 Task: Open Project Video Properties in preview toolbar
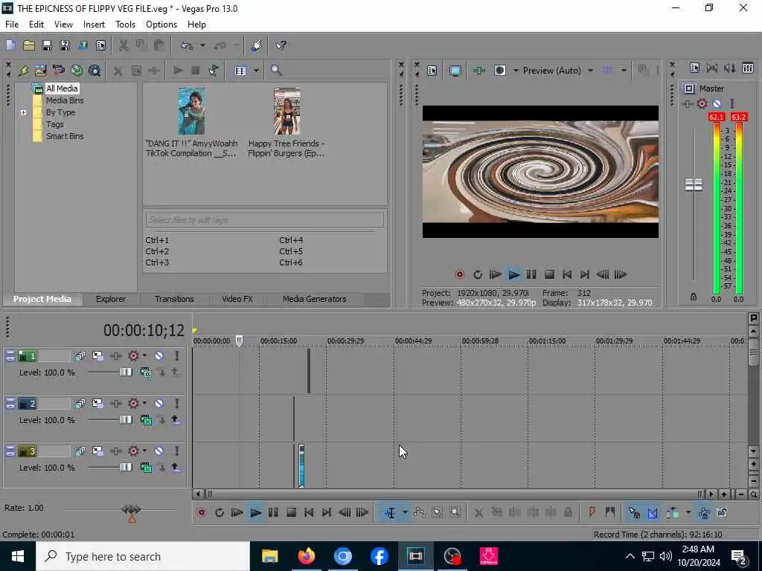coord(432,71)
